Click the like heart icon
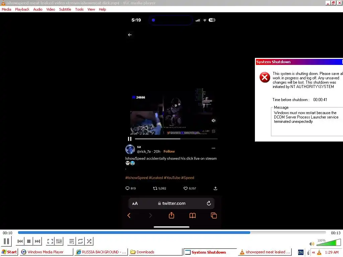 point(186,188)
